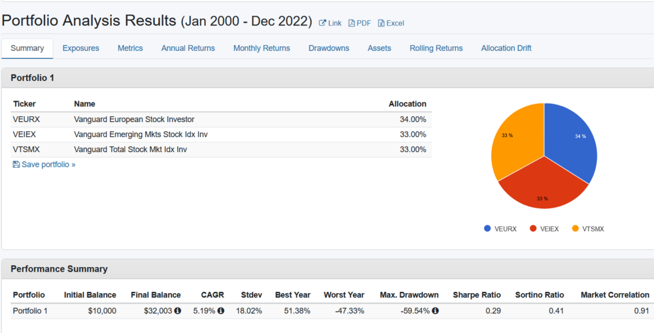Click the Save portfolio link

pyautogui.click(x=48, y=165)
